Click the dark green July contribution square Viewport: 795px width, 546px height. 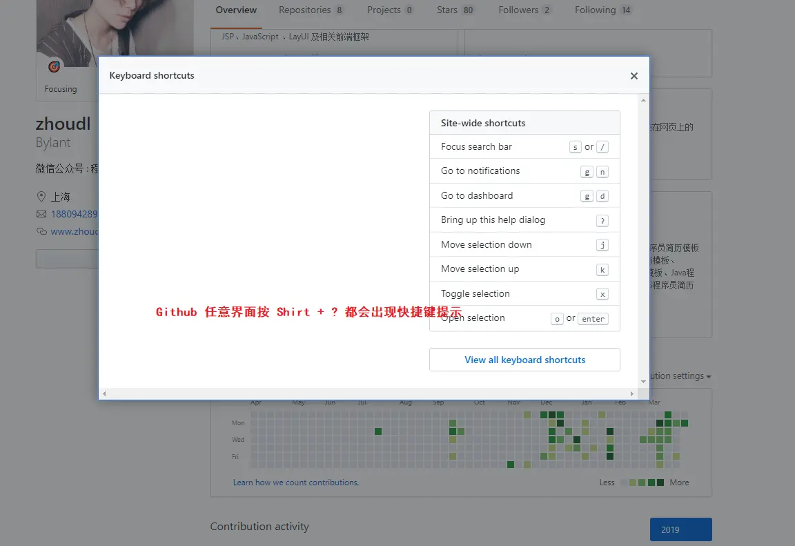[378, 431]
